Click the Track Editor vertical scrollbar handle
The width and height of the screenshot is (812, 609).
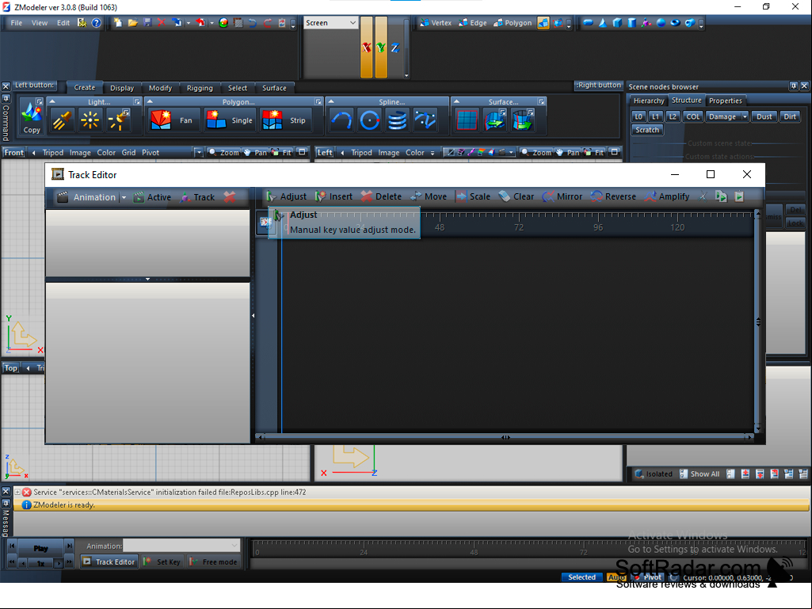point(757,322)
